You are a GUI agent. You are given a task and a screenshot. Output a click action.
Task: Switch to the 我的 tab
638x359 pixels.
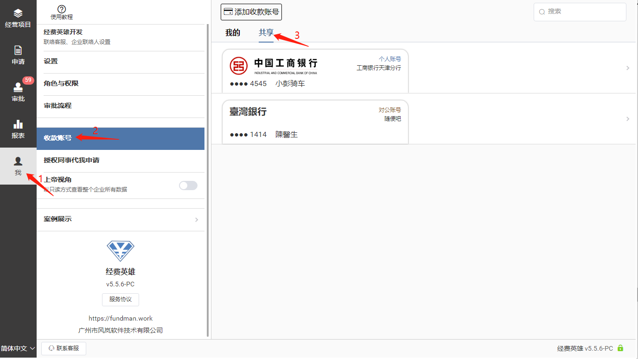point(233,33)
